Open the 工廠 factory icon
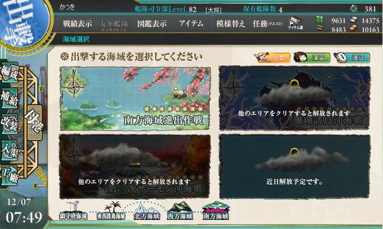This screenshot has width=383, height=229. click(x=10, y=176)
